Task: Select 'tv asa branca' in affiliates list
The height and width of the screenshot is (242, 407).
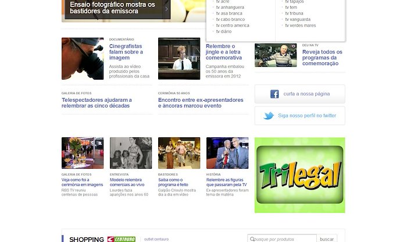Action: [x=229, y=13]
